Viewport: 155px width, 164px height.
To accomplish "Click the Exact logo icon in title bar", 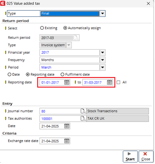I will tap(2, 3).
